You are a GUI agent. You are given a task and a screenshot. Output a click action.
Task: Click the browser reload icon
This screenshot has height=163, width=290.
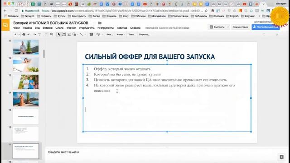tap(16, 11)
